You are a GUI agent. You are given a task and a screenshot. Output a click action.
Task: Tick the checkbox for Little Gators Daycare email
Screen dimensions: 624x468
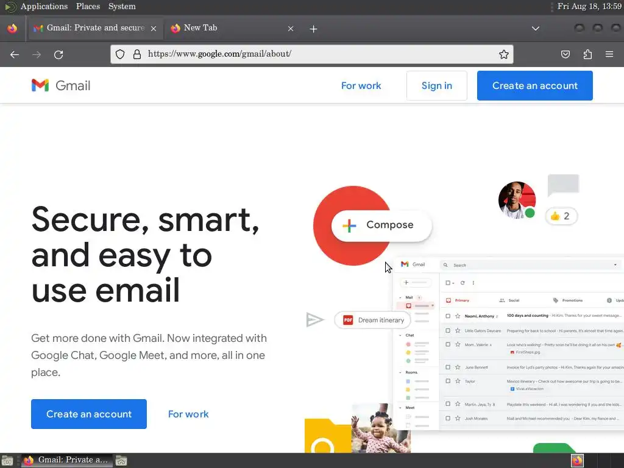(448, 331)
